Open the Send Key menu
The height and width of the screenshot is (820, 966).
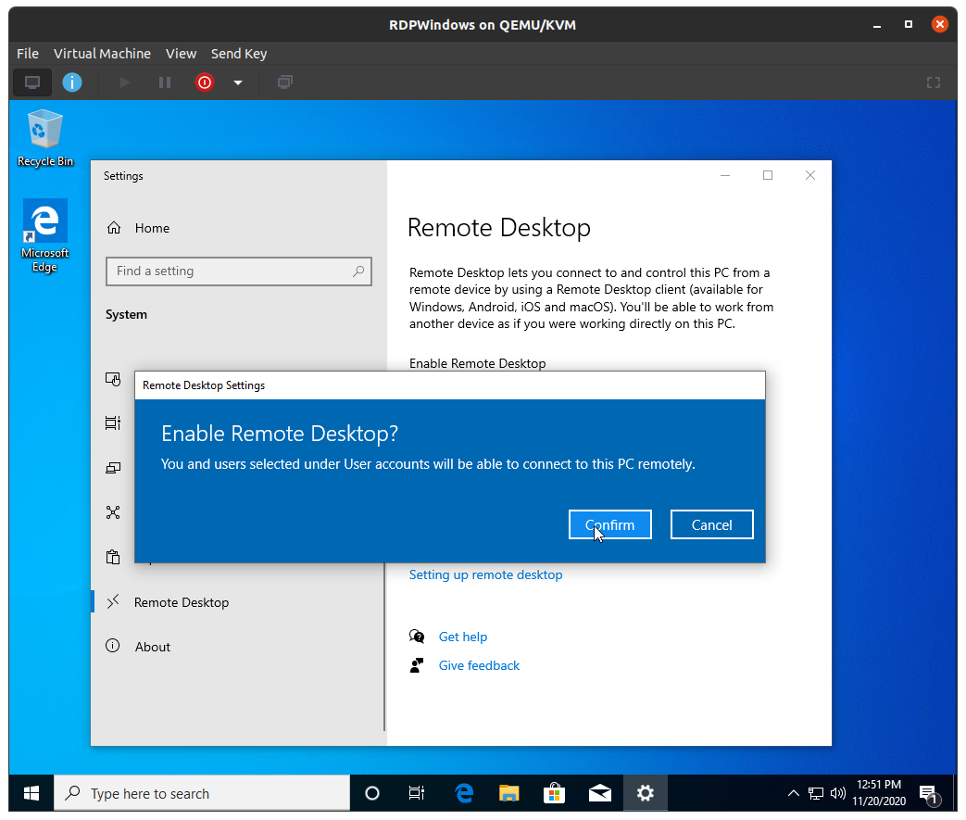(239, 54)
